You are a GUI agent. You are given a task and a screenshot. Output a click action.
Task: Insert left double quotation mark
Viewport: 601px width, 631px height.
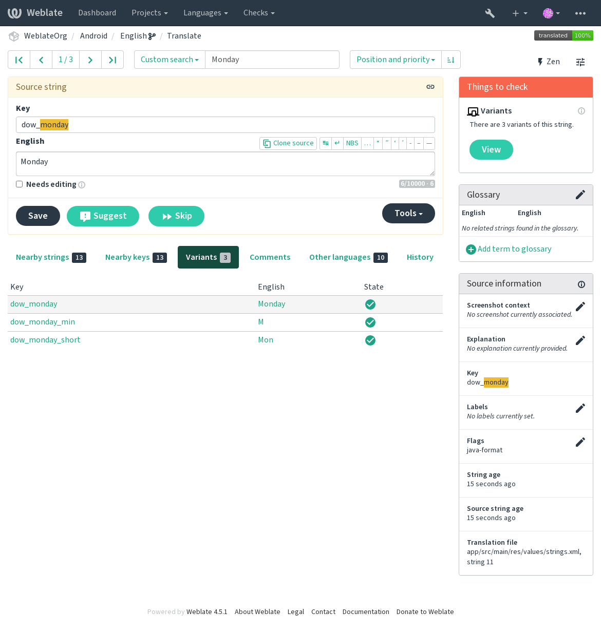coord(378,143)
